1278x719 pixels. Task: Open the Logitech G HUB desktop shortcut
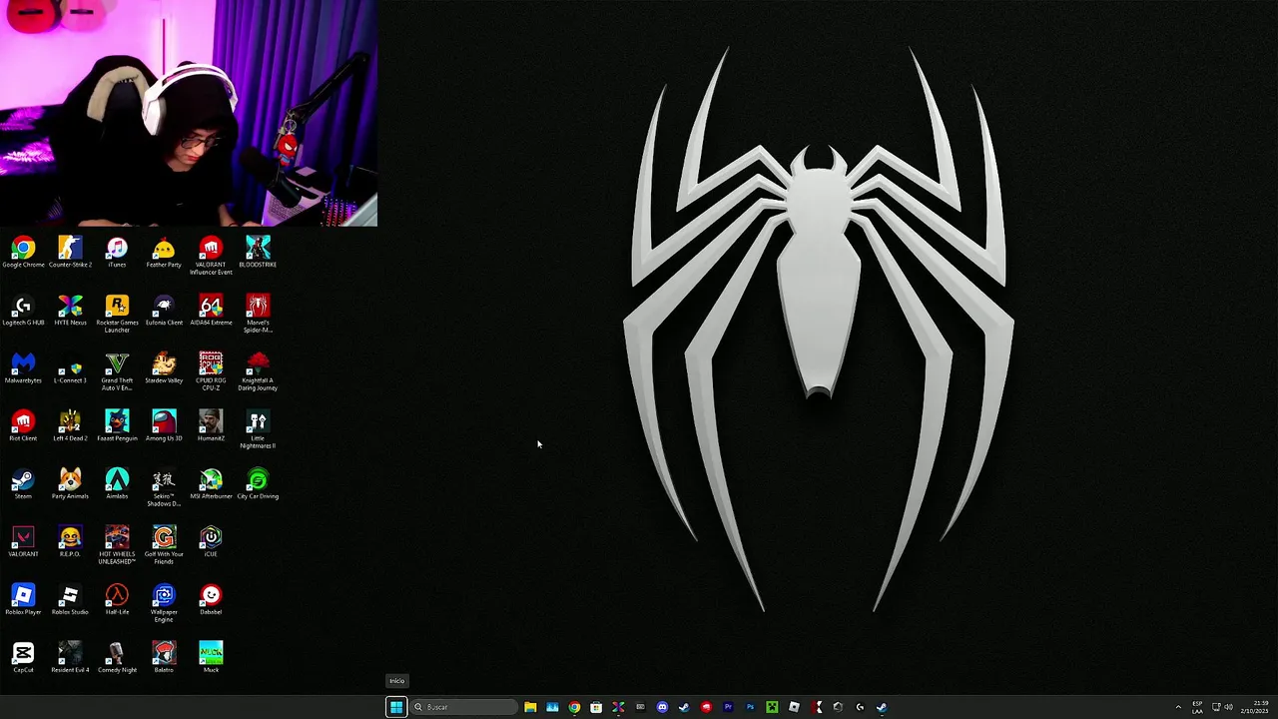pyautogui.click(x=23, y=310)
